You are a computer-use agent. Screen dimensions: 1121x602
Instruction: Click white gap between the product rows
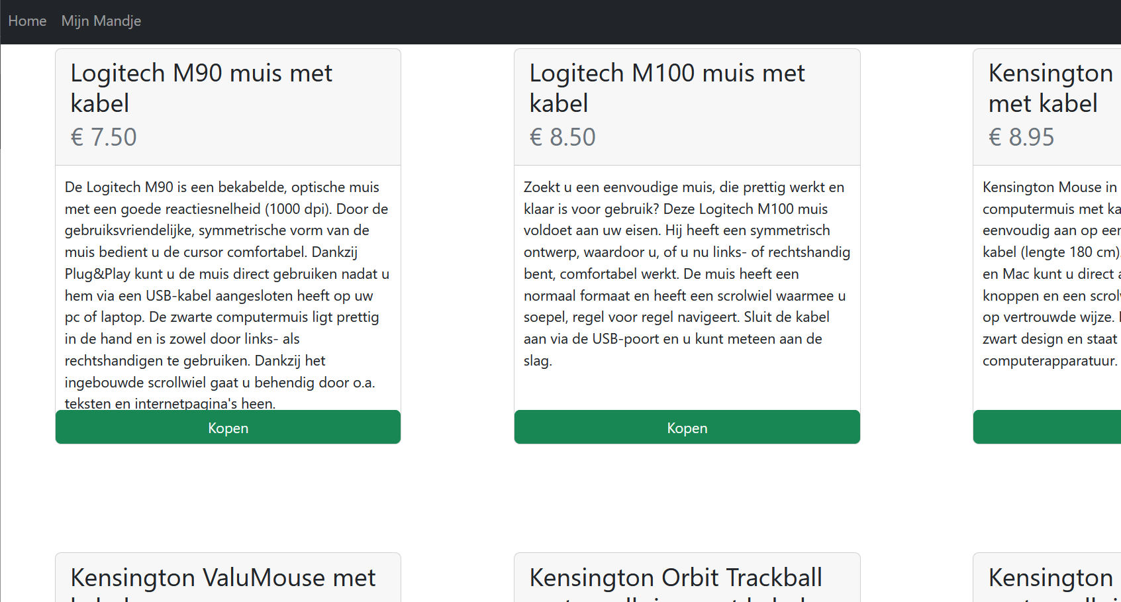pos(457,498)
